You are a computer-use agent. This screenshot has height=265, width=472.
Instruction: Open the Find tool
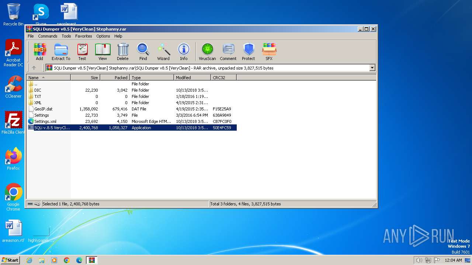pos(143,52)
